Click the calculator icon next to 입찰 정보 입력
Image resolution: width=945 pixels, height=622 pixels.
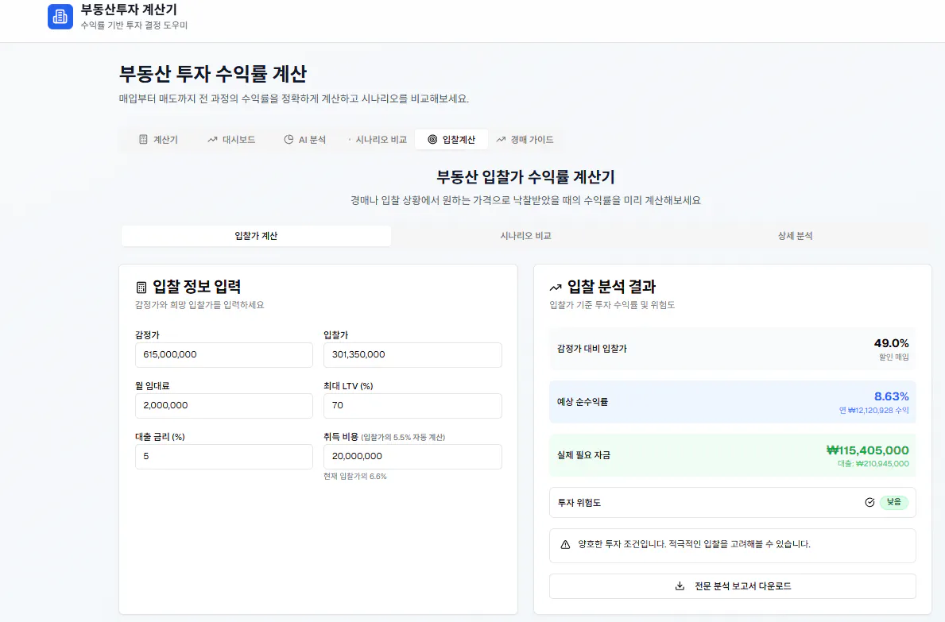coord(141,288)
